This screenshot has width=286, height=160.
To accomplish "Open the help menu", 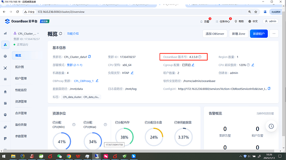I will coord(239,21).
